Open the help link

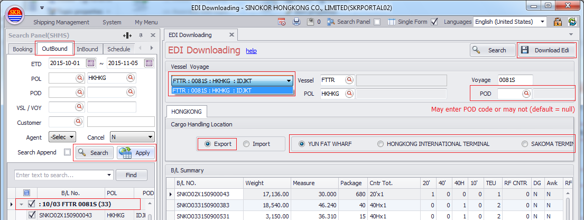(252, 51)
